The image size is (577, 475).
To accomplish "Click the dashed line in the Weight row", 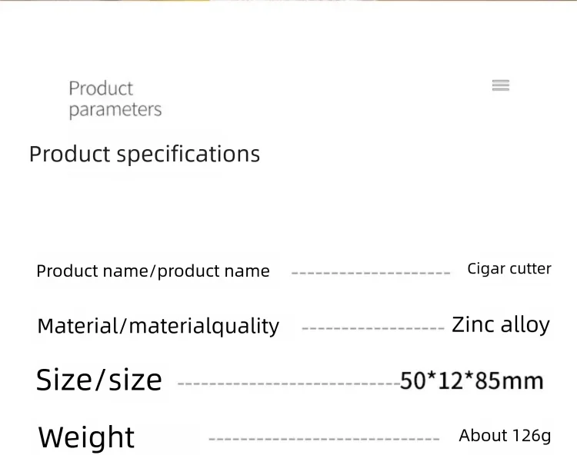I will tap(324, 439).
